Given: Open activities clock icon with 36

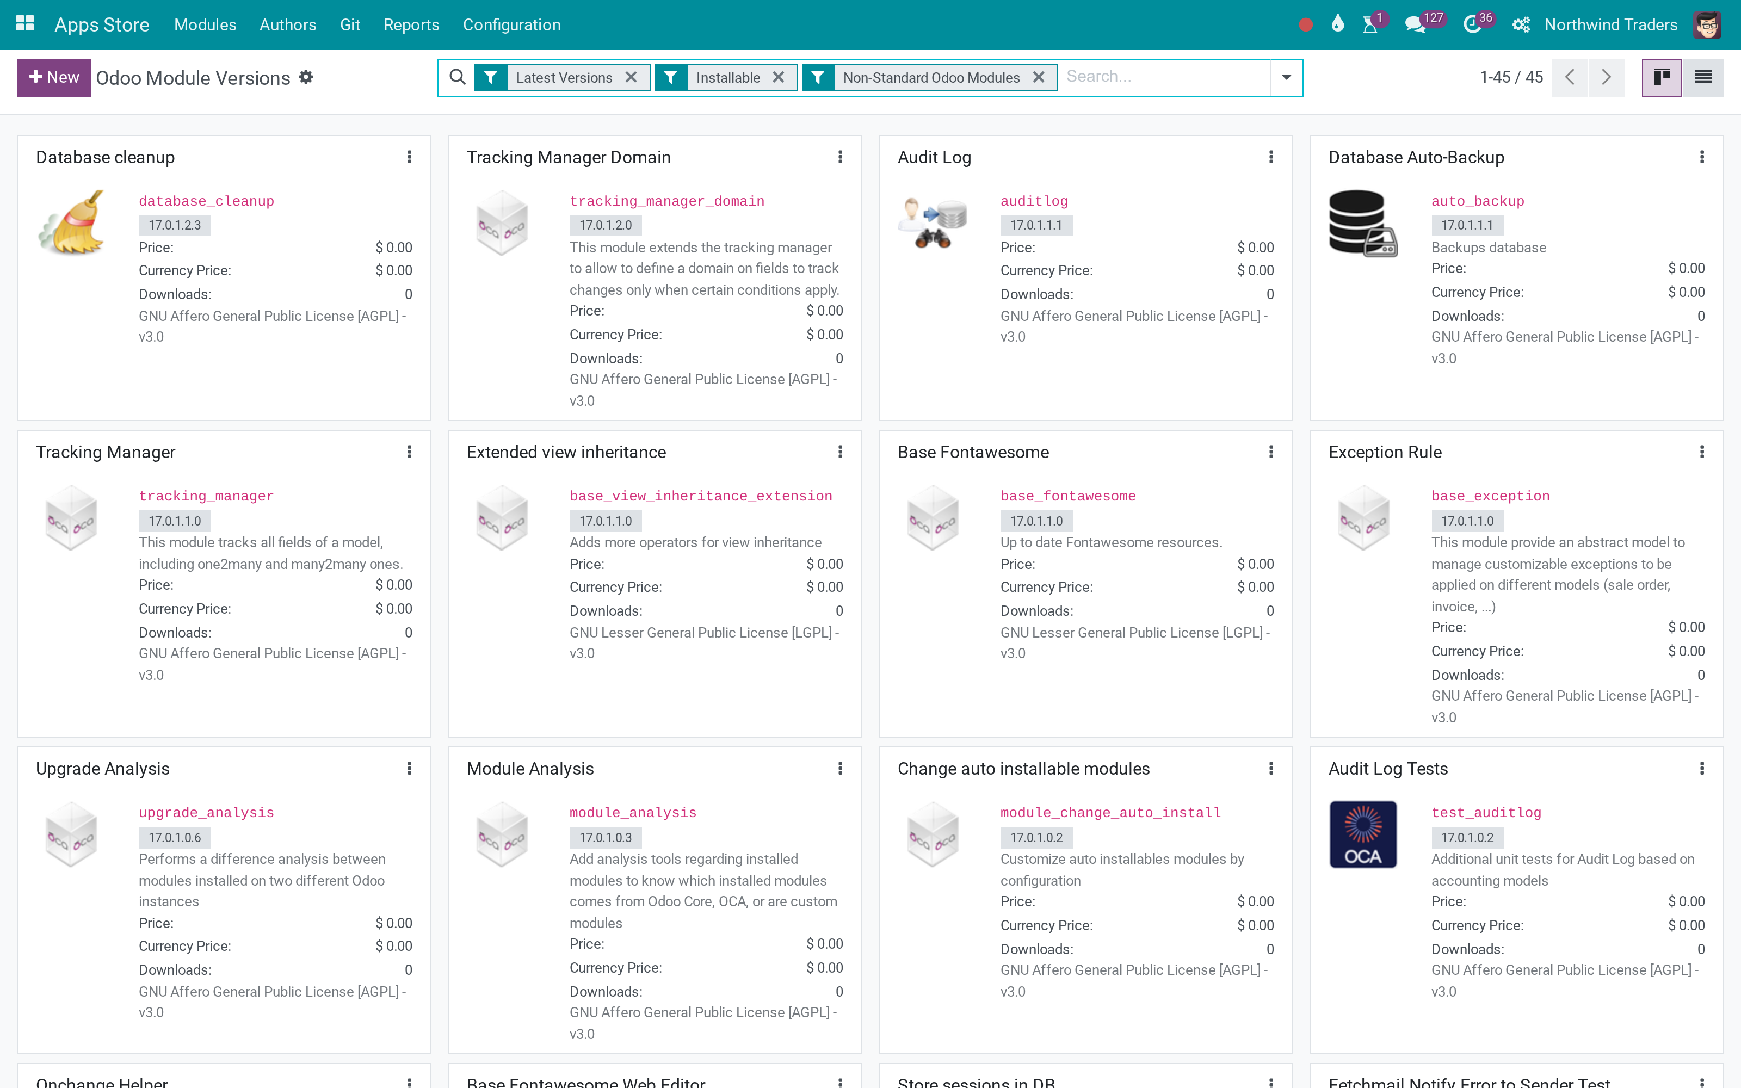Looking at the screenshot, I should (x=1473, y=24).
